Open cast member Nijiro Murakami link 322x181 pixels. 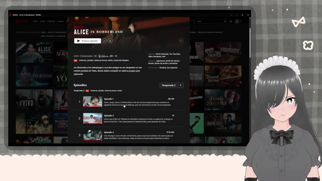pyautogui.click(x=155, y=57)
